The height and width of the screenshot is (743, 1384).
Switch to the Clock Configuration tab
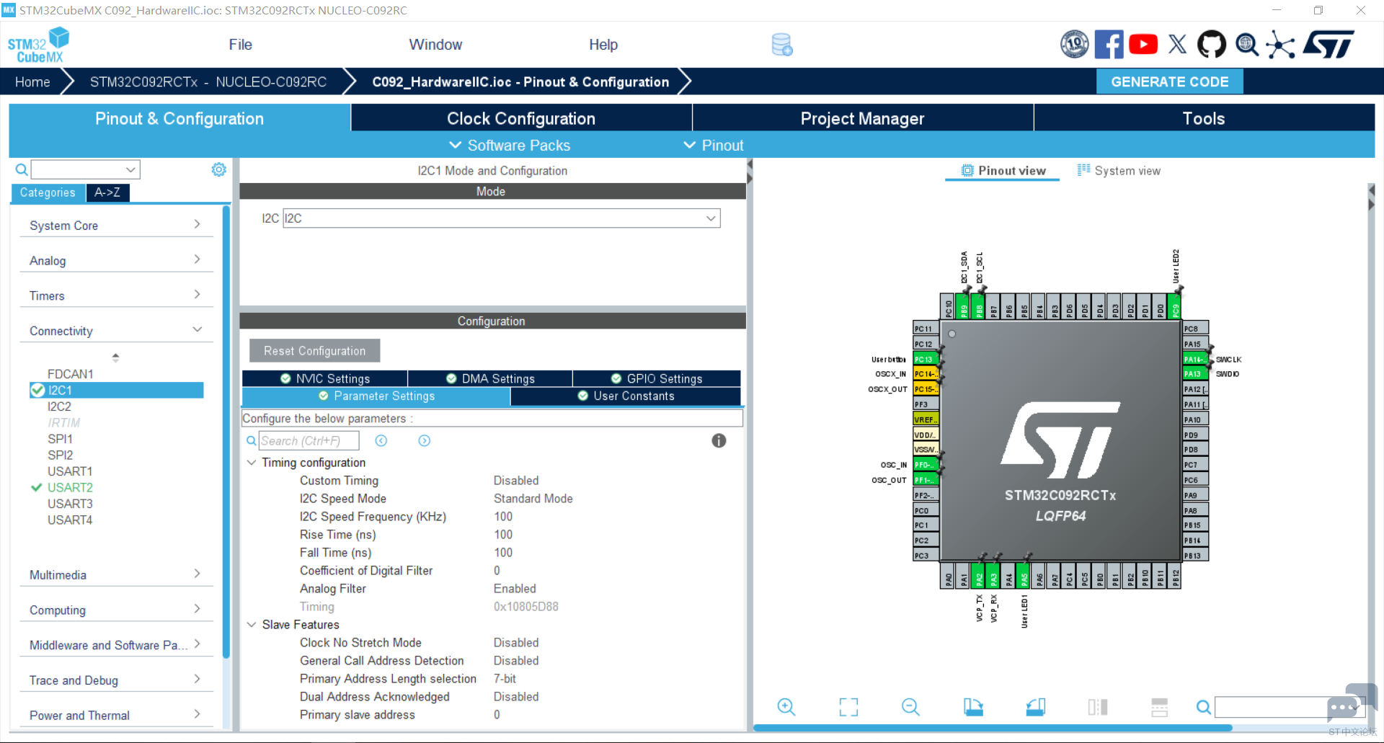[521, 118]
